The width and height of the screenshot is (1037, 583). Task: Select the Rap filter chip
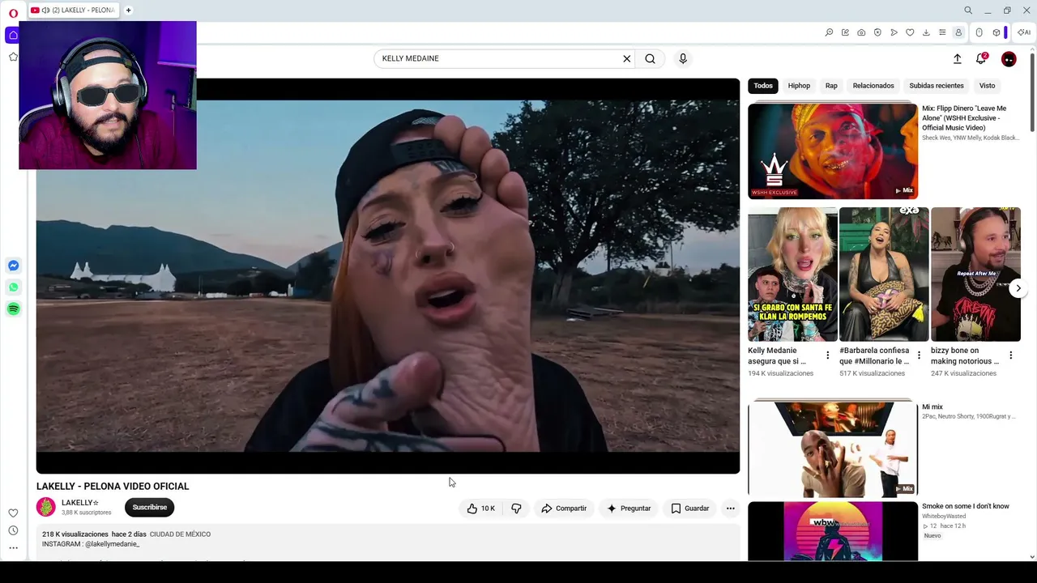point(831,86)
